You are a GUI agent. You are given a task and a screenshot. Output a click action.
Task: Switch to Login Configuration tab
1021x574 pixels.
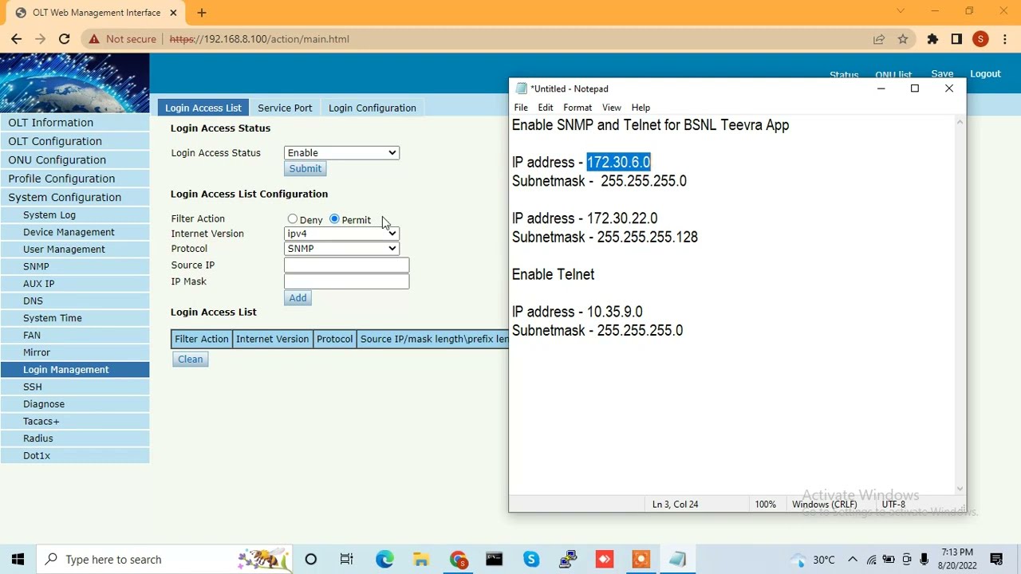click(x=373, y=108)
